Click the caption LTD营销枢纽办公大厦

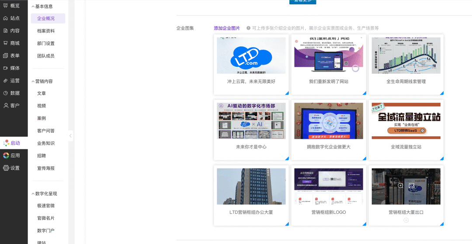click(251, 212)
